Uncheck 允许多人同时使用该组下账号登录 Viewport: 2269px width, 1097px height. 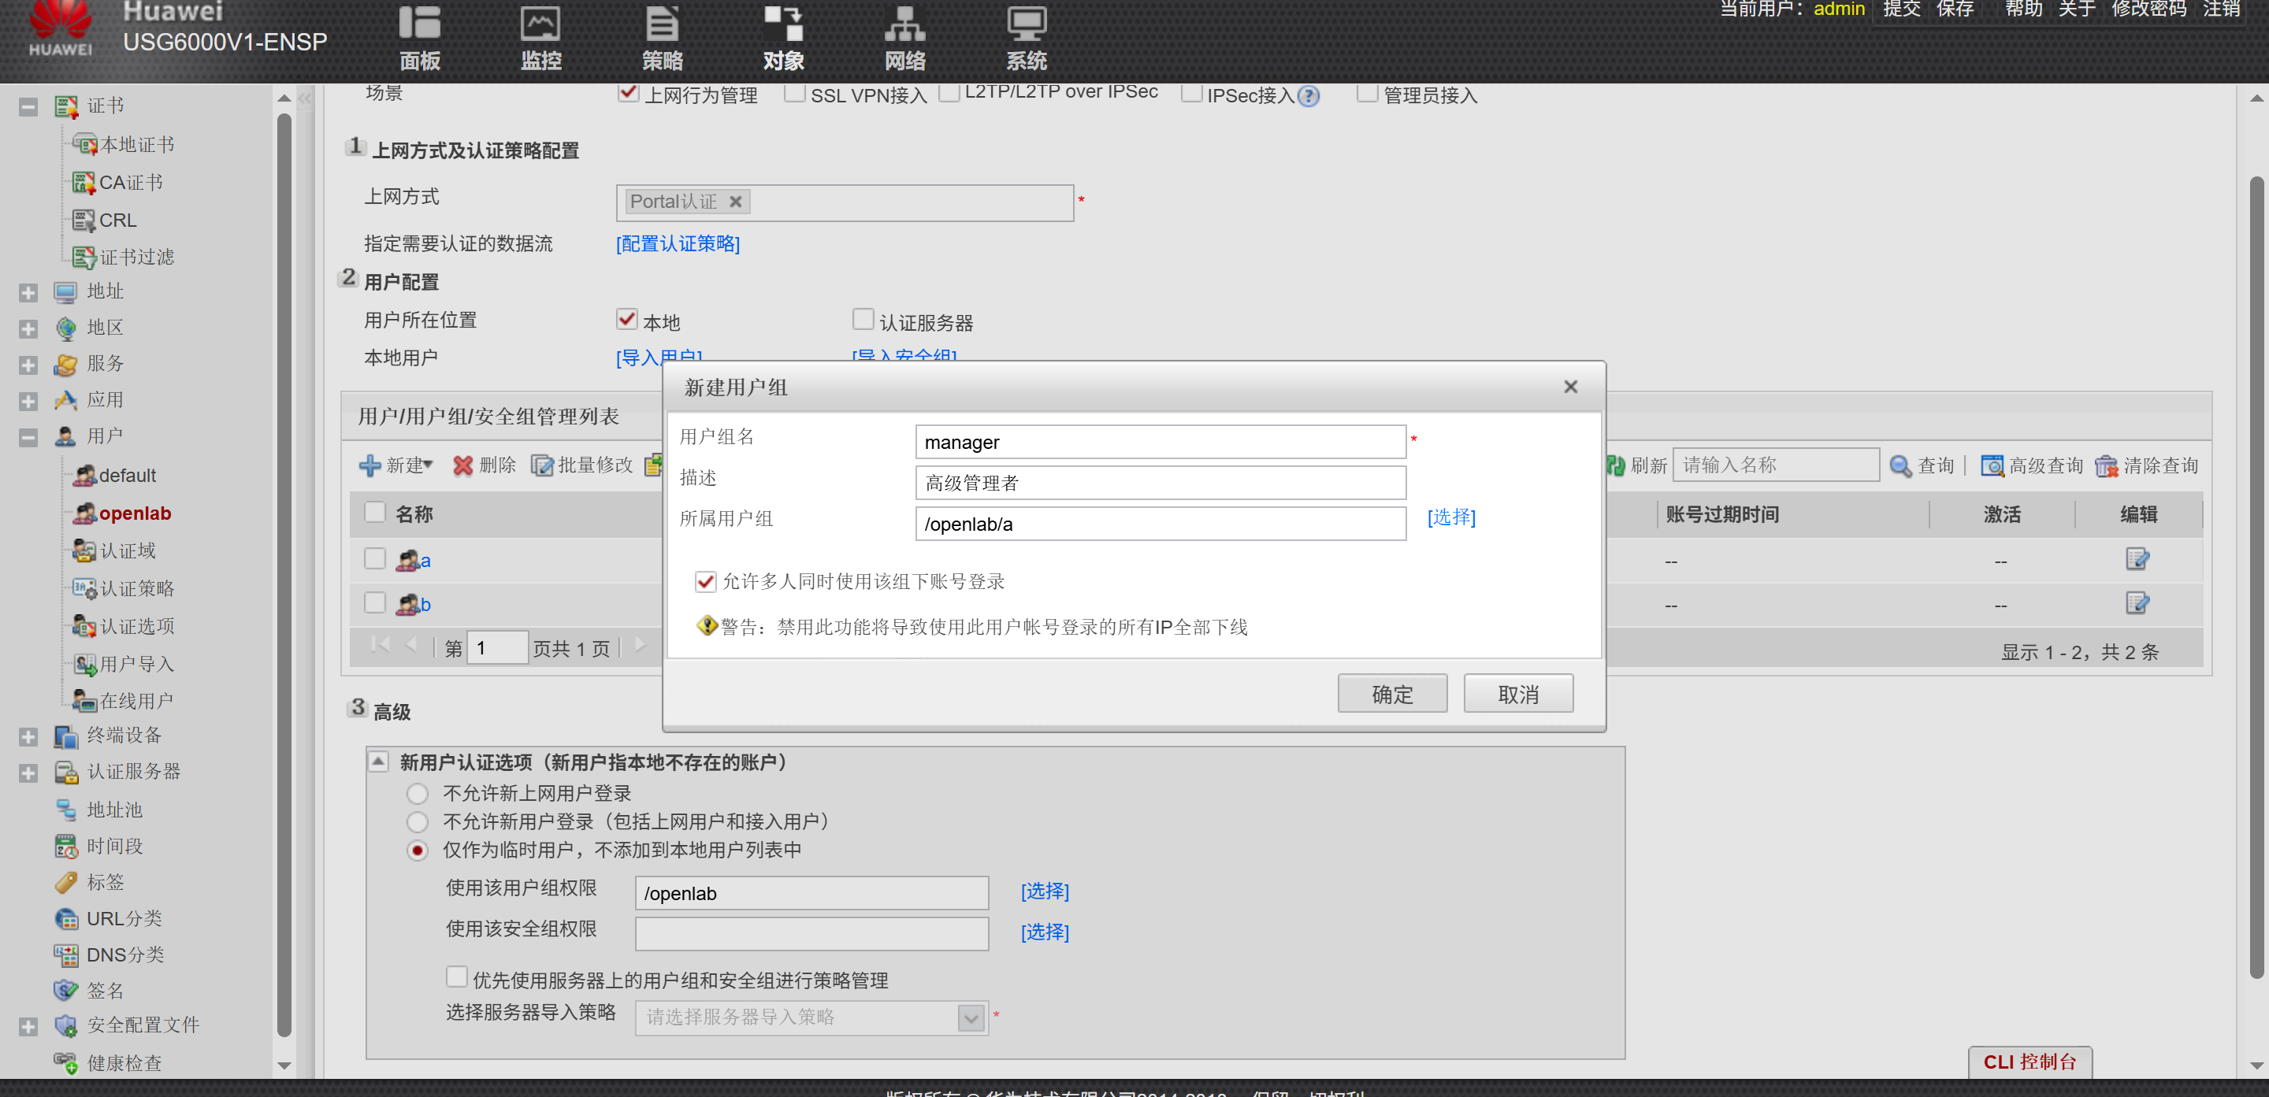pyautogui.click(x=706, y=581)
